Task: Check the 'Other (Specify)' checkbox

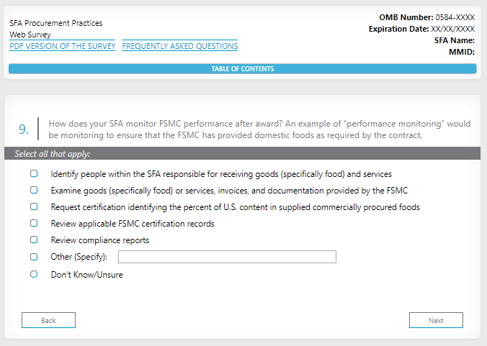Action: (x=34, y=257)
